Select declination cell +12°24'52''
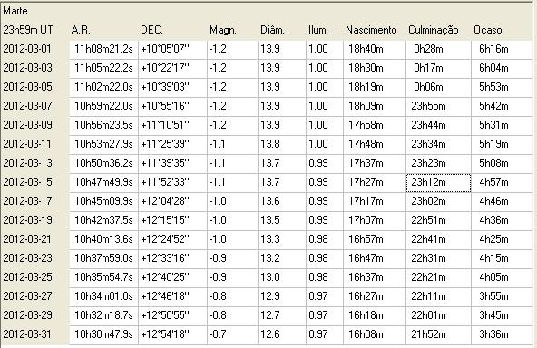 pos(173,239)
